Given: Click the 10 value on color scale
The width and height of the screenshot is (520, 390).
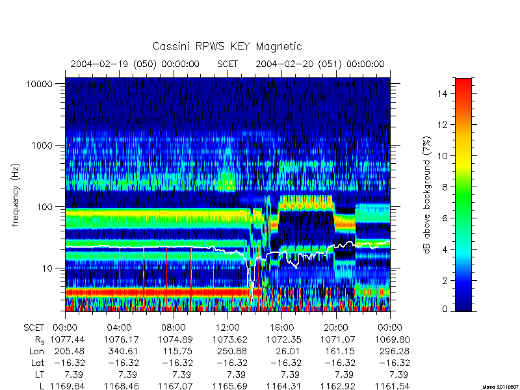Looking at the screenshot, I should coord(443,156).
